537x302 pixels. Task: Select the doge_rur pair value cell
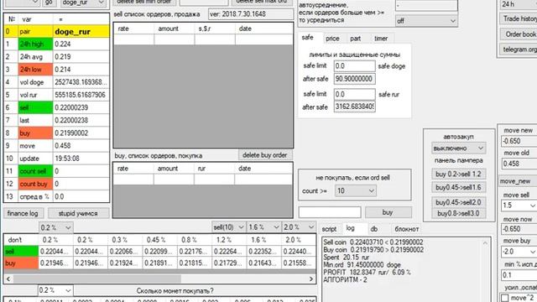click(x=81, y=32)
